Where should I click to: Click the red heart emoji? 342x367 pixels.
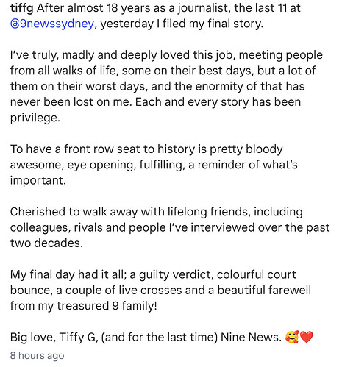pos(307,337)
